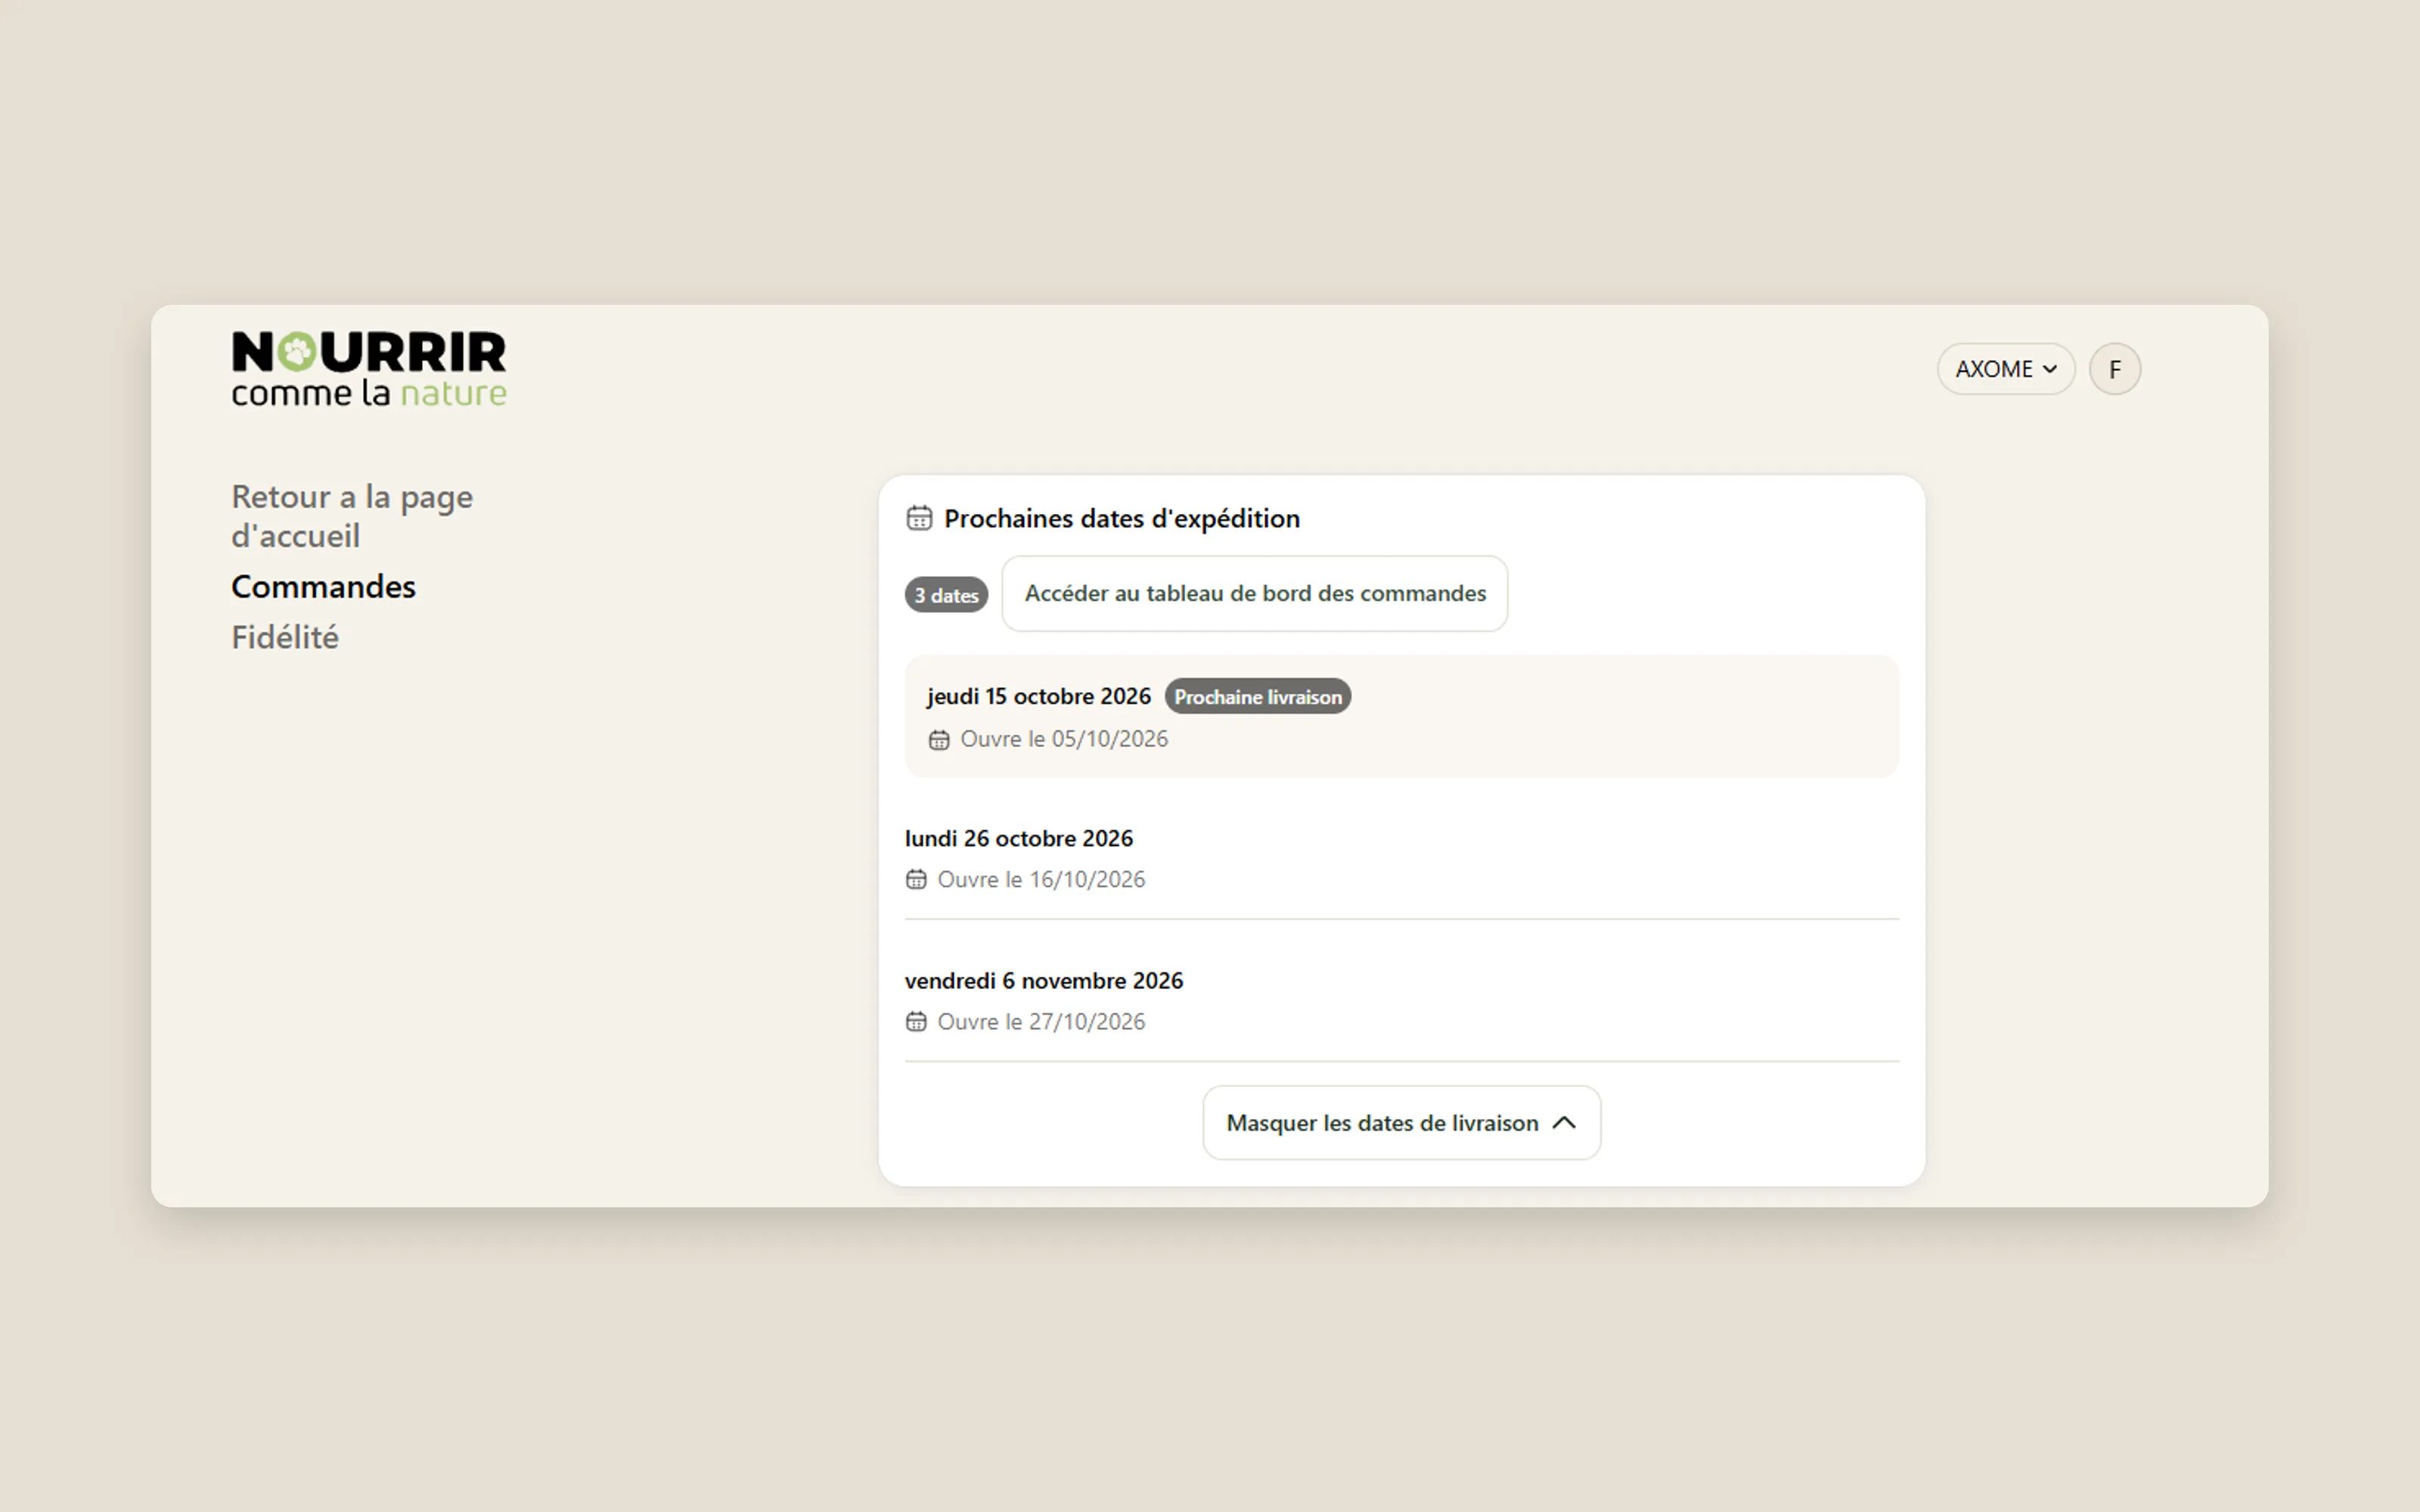Open the Fidélité section
The image size is (2420, 1512).
coord(285,638)
